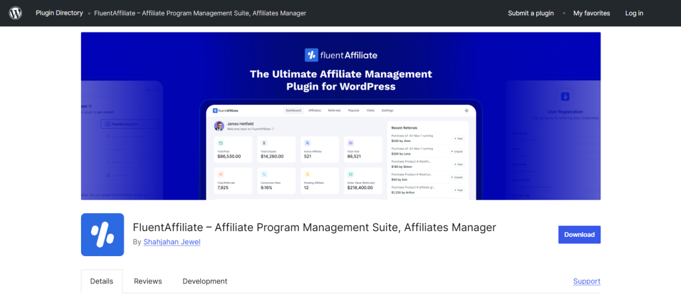Image resolution: width=681 pixels, height=298 pixels.
Task: Open the Support link
Action: [587, 281]
